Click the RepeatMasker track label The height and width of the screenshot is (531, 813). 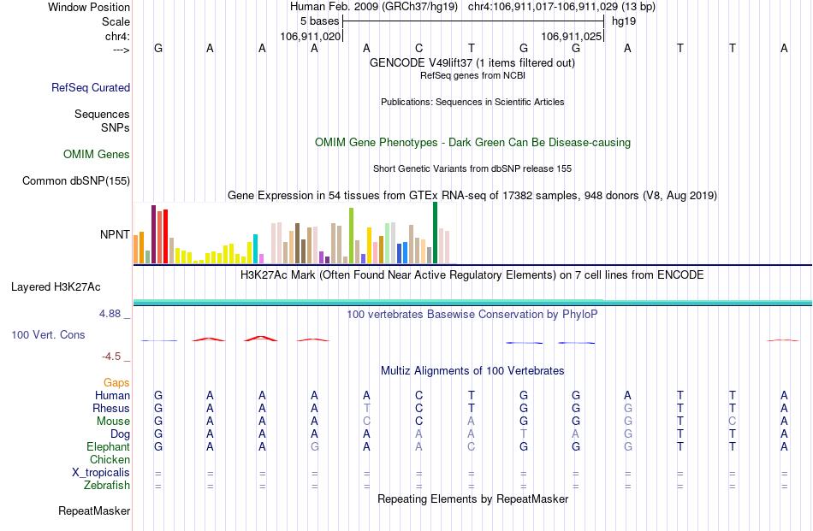tap(94, 510)
